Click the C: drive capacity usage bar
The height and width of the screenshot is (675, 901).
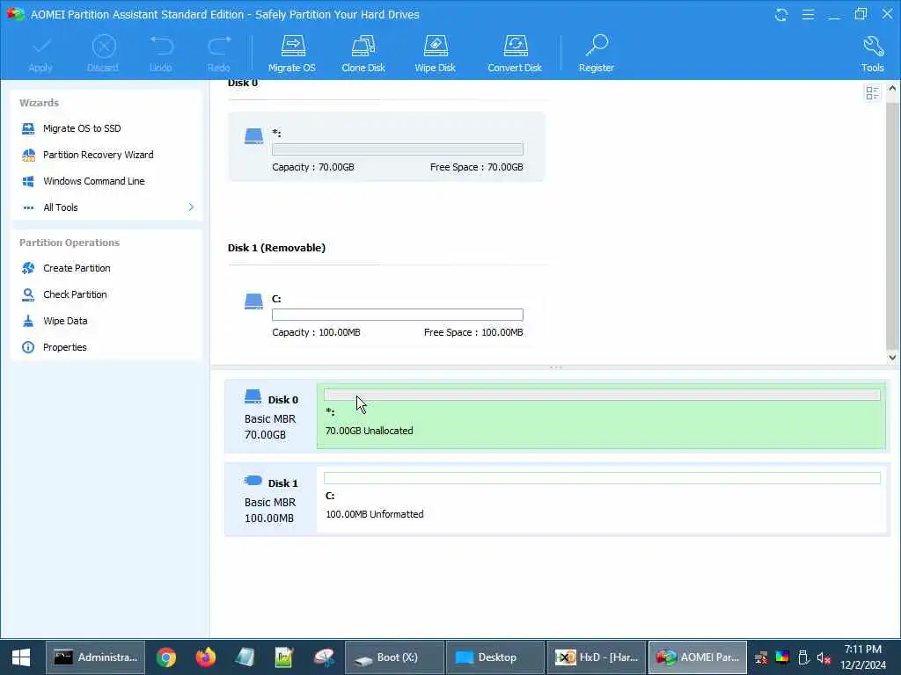[398, 315]
